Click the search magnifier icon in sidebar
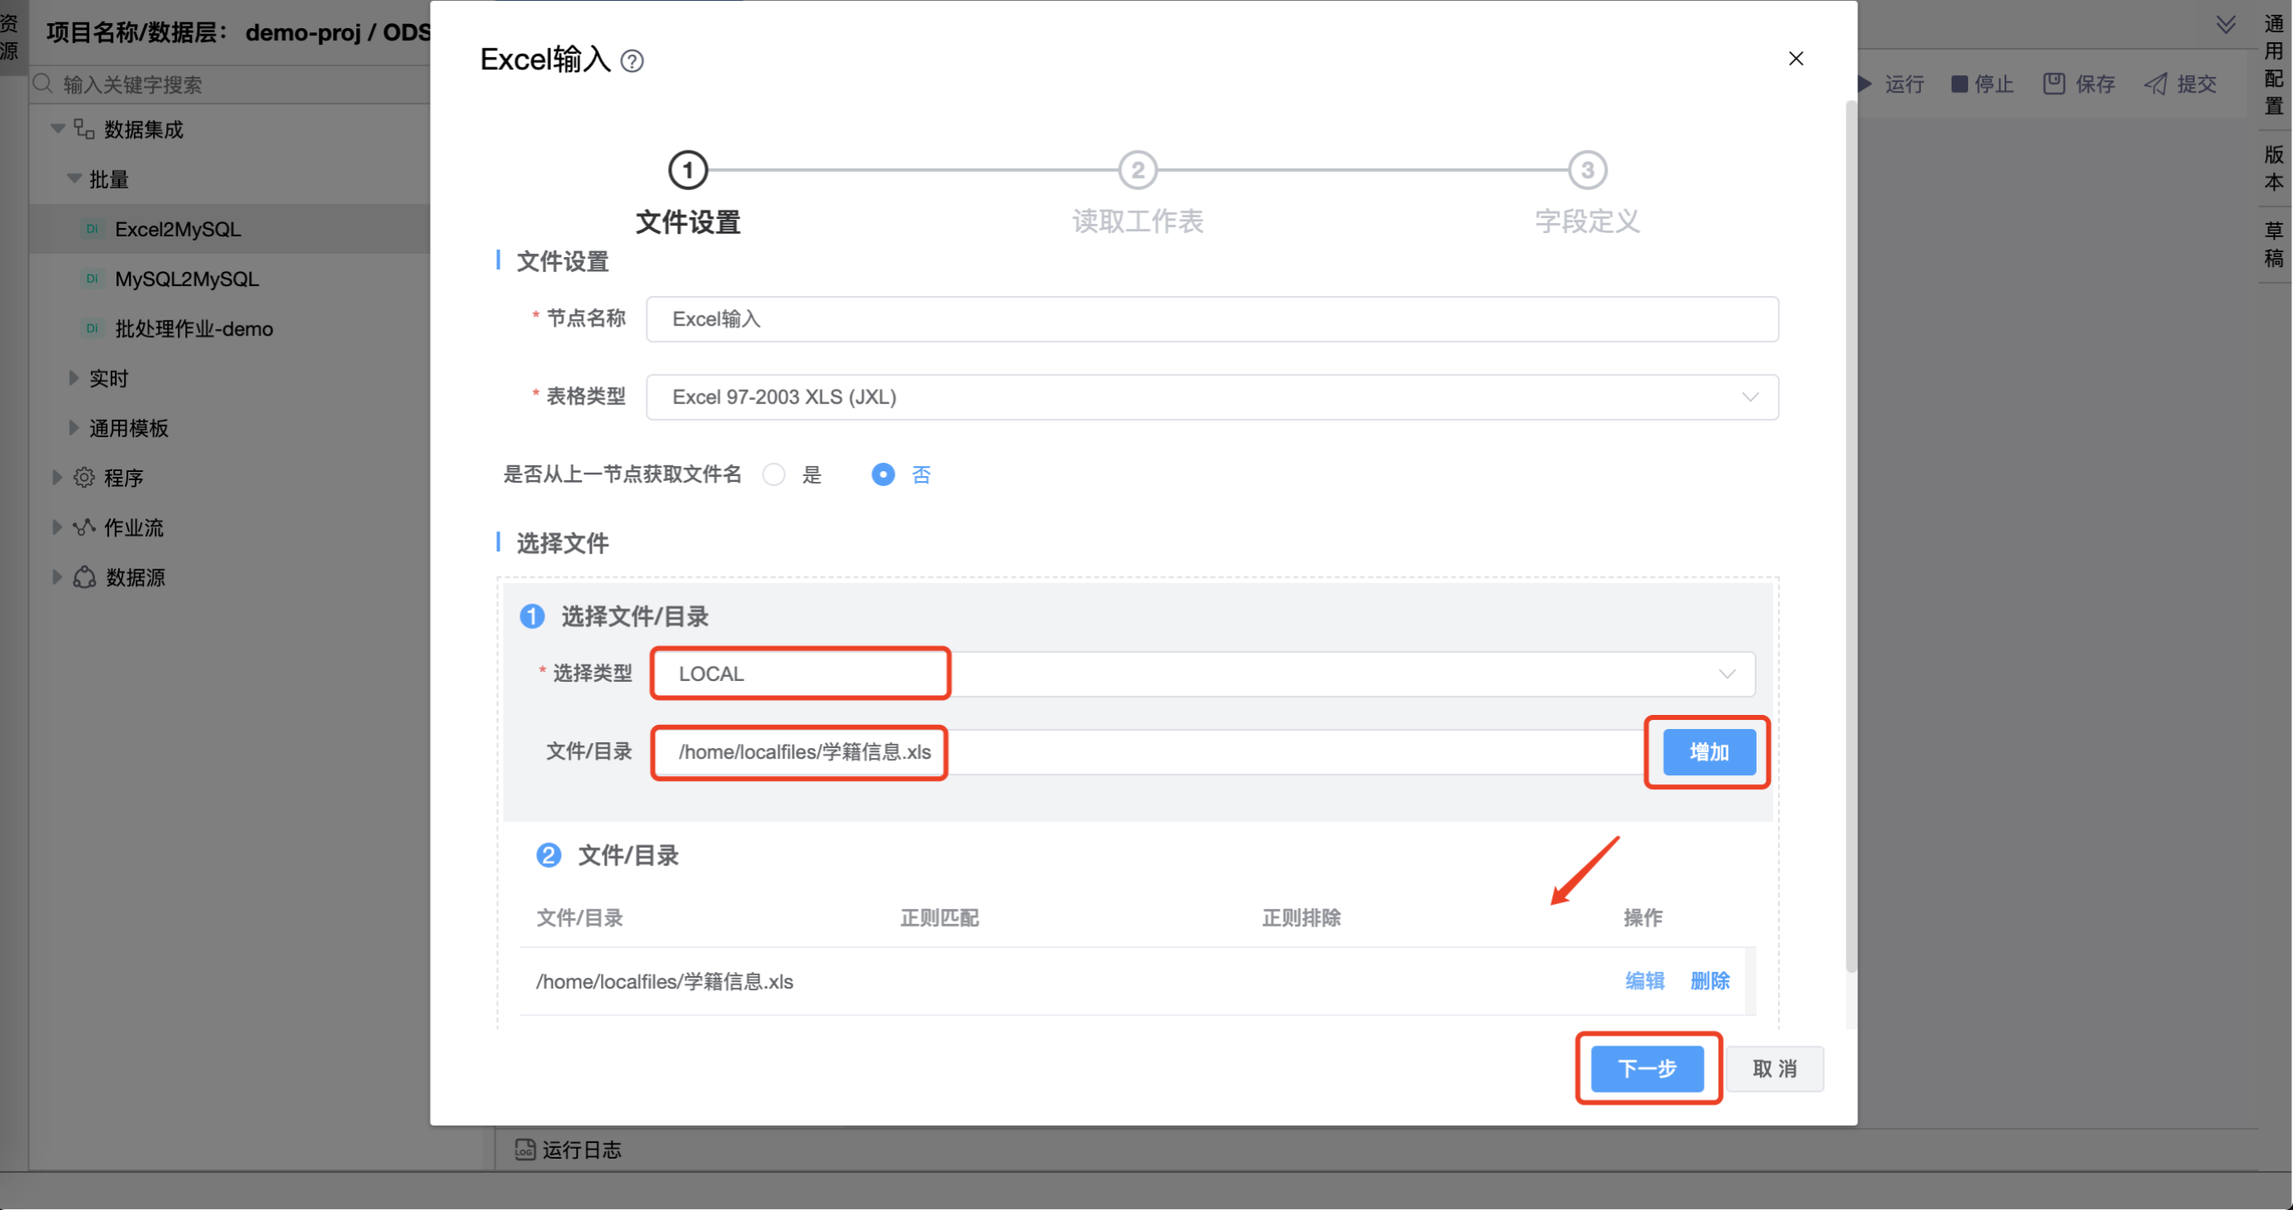 43,83
